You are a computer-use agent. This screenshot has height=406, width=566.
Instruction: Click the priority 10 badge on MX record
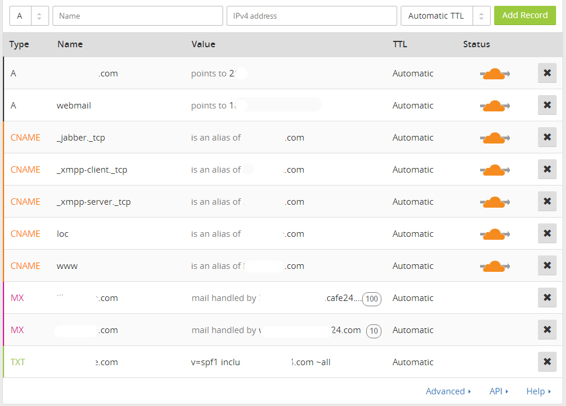tap(374, 331)
